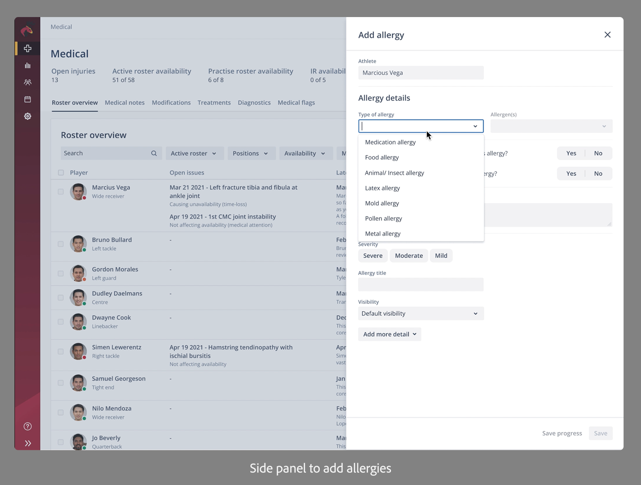Open the settings gear sidebar icon
The height and width of the screenshot is (485, 641).
[x=27, y=116]
